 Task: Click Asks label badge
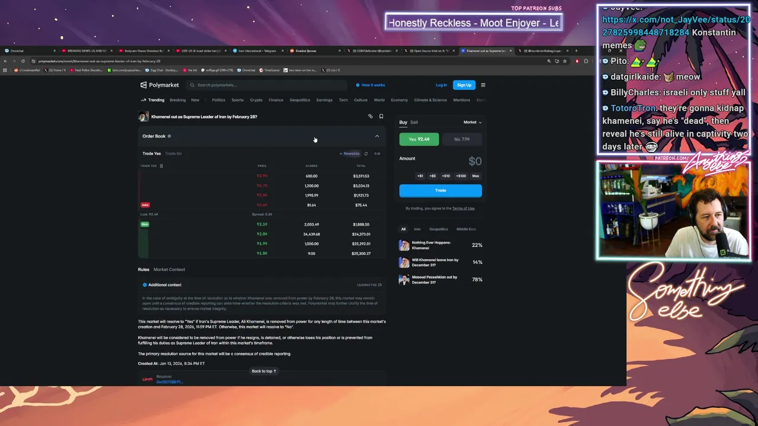click(x=145, y=205)
